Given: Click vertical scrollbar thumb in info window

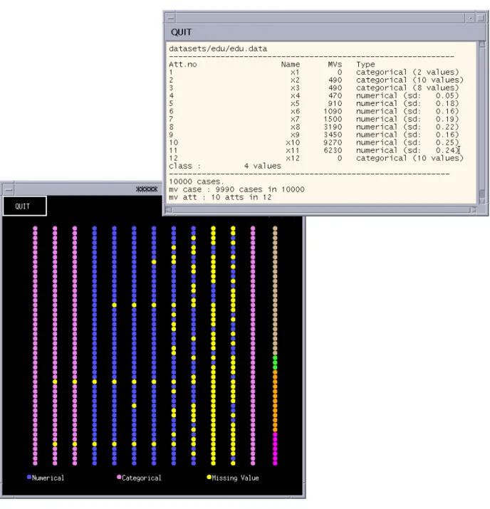Looking at the screenshot, I should (482, 194).
